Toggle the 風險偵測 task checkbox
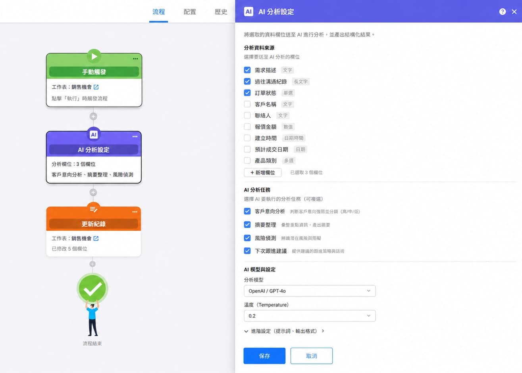 coord(247,238)
